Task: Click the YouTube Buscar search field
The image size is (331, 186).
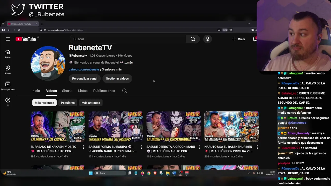Action: pos(128,39)
